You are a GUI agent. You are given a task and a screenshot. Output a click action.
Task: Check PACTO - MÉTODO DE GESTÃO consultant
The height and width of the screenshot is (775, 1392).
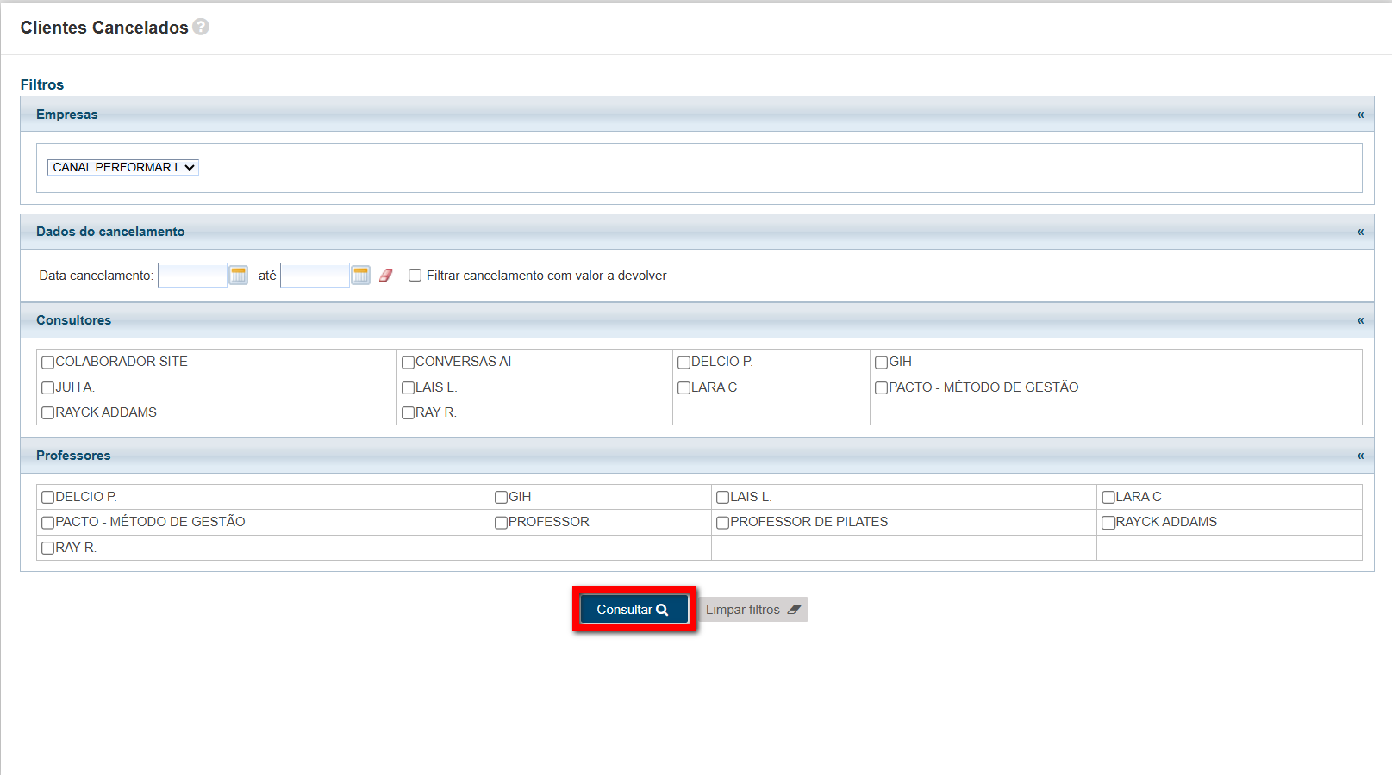(x=882, y=388)
